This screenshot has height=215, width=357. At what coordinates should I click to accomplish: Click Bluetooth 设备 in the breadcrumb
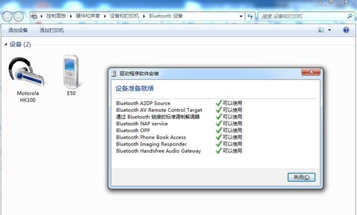point(166,16)
